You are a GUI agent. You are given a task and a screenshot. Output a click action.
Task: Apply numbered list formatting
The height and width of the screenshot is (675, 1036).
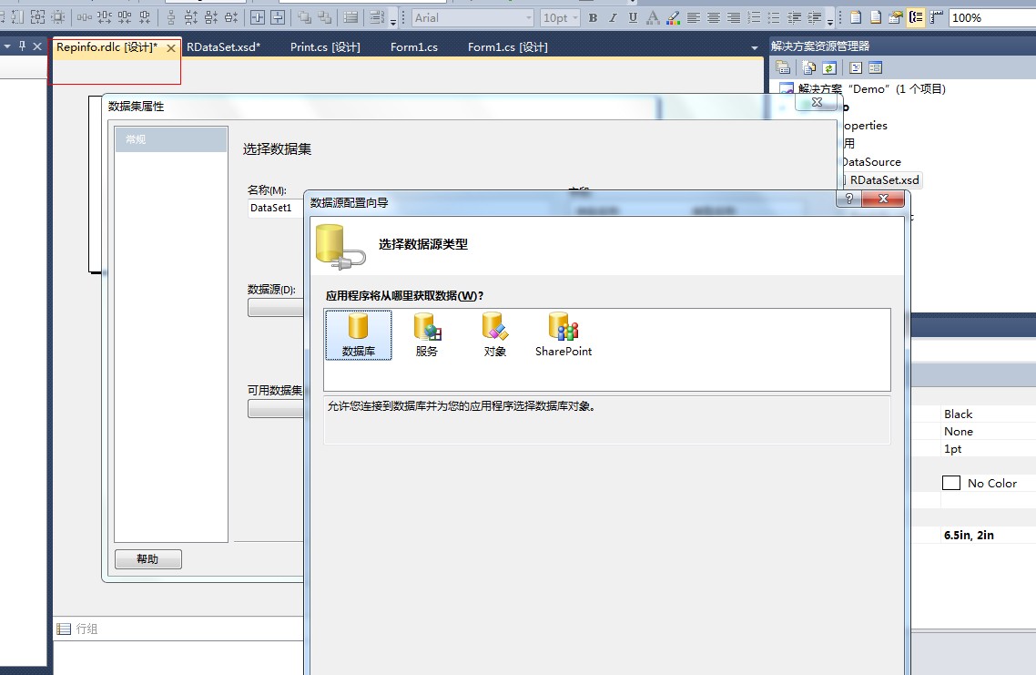tap(754, 18)
